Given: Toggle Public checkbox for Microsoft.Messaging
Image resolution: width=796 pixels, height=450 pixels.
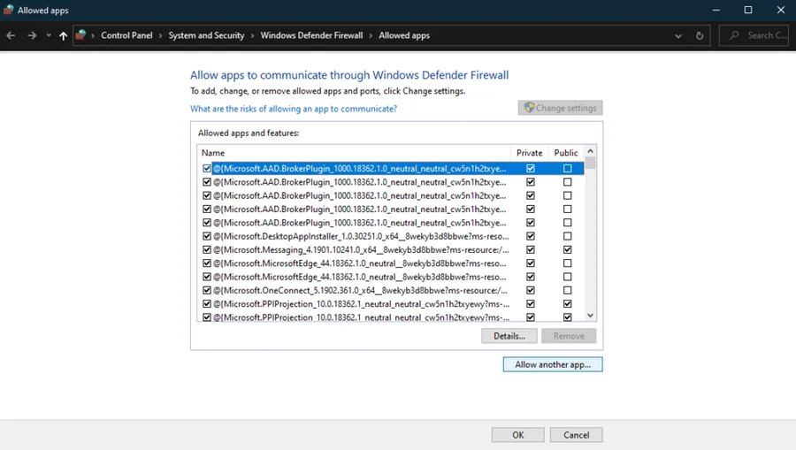Looking at the screenshot, I should [x=568, y=249].
